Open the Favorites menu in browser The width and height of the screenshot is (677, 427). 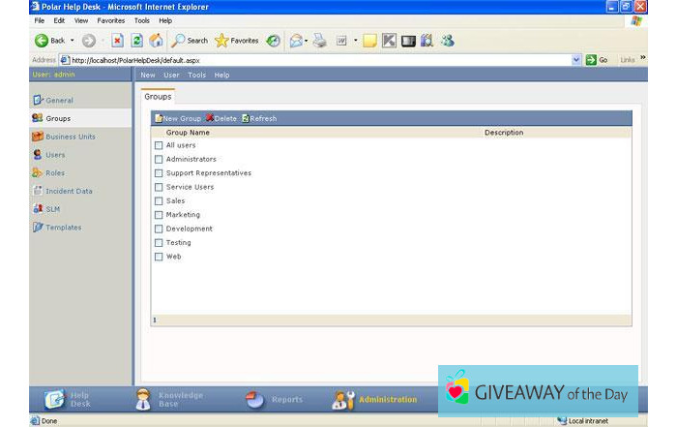tap(110, 20)
